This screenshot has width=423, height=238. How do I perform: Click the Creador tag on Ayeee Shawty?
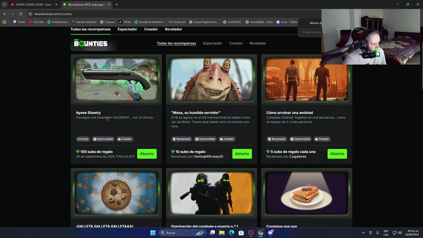[x=125, y=139]
